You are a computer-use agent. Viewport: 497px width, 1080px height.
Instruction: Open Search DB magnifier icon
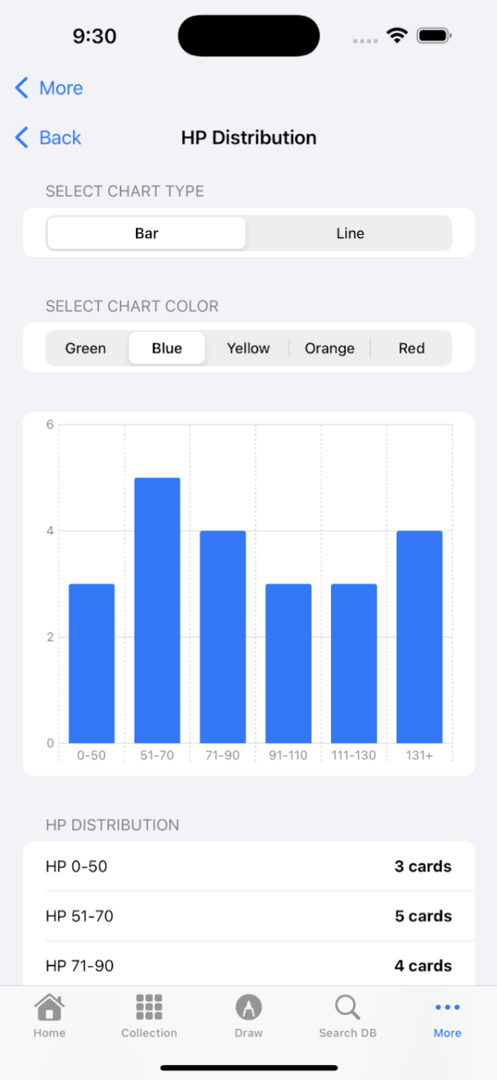(x=347, y=1006)
